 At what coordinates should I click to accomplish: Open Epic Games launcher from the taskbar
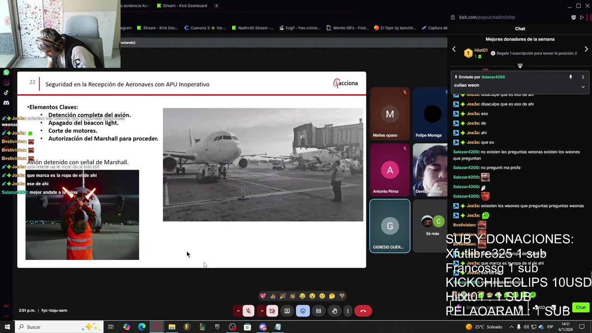(217, 327)
